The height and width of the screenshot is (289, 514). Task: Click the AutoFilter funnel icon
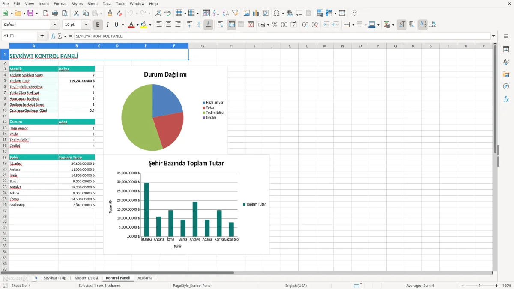235,13
